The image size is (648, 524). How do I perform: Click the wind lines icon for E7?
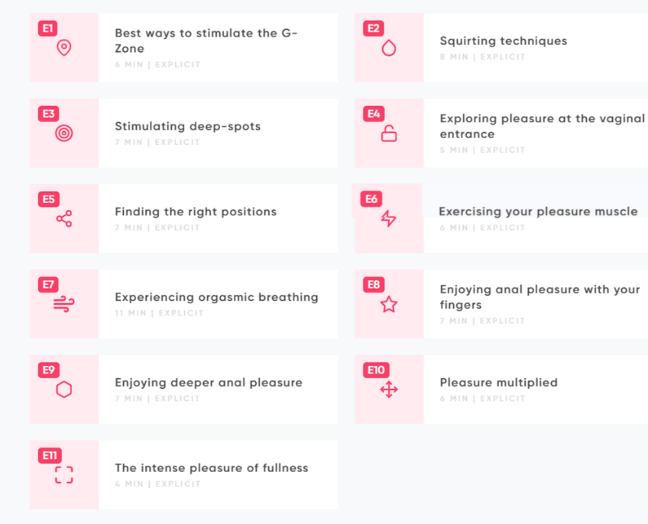click(64, 304)
